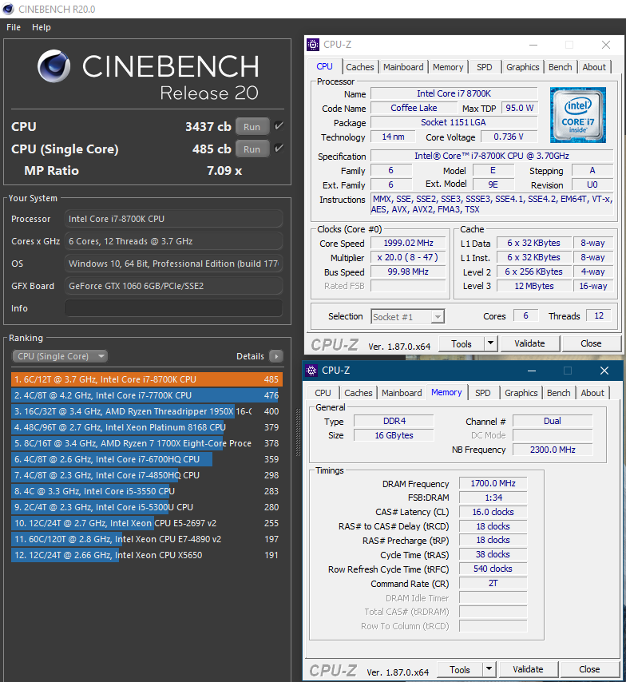The width and height of the screenshot is (626, 682).
Task: Run the CPU (Single Core) benchmark
Action: coord(252,149)
